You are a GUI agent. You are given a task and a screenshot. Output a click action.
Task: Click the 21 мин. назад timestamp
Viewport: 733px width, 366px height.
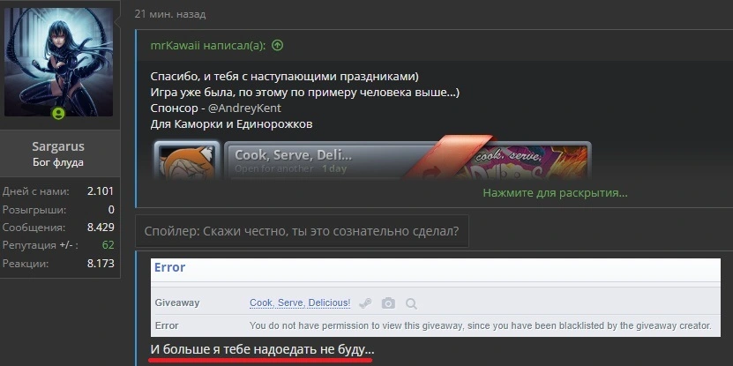point(170,14)
